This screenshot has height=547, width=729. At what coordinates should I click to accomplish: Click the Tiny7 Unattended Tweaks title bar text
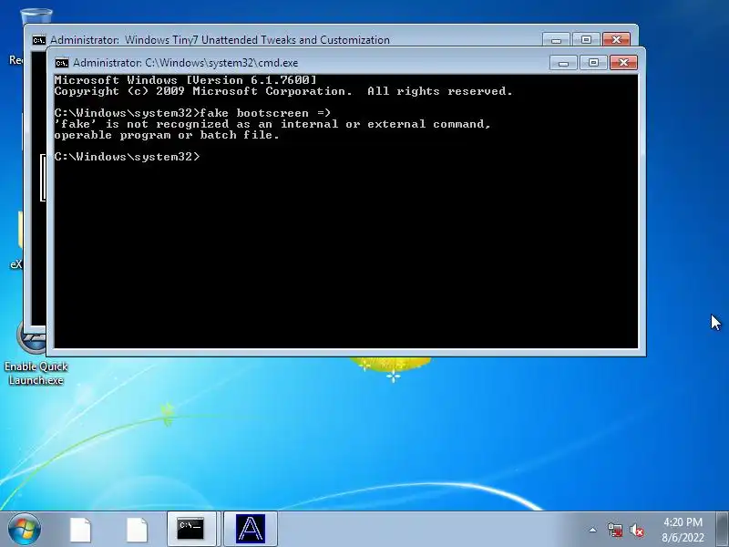tap(220, 40)
